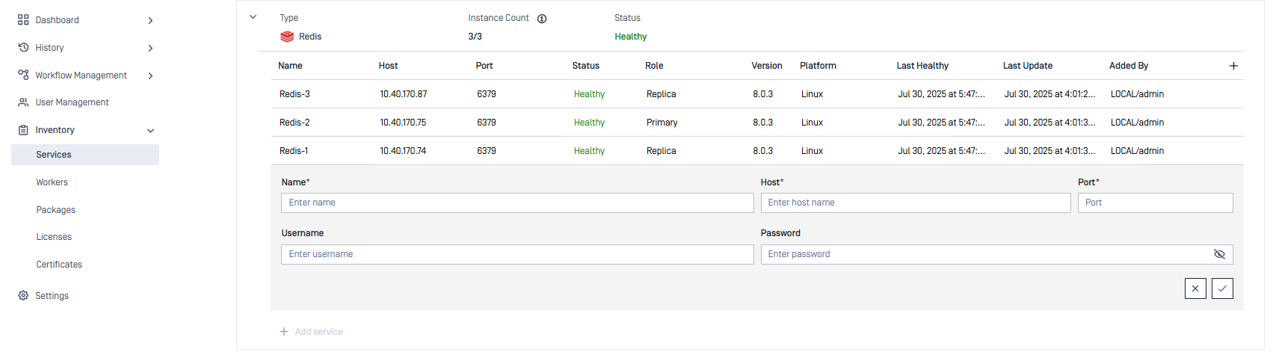Screen dimensions: 1273x355
Task: Click the Redis service type icon
Action: tap(287, 37)
